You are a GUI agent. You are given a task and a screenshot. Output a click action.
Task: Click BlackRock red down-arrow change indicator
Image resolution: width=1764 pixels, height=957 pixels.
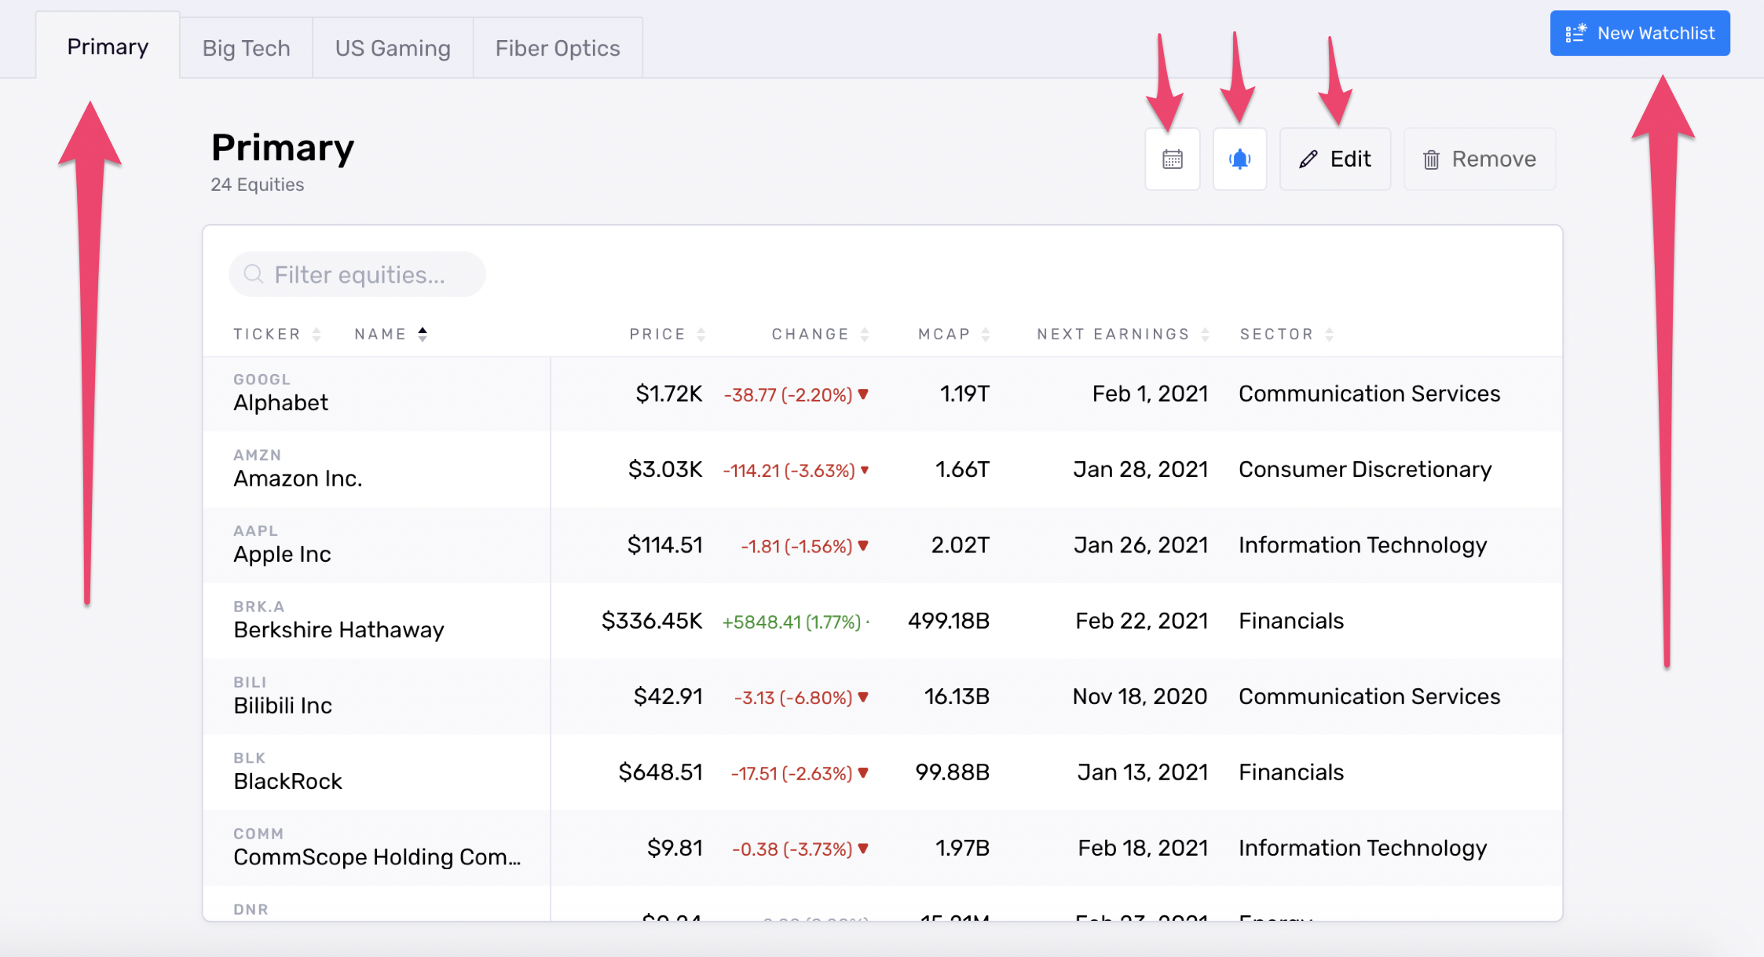[x=863, y=773]
